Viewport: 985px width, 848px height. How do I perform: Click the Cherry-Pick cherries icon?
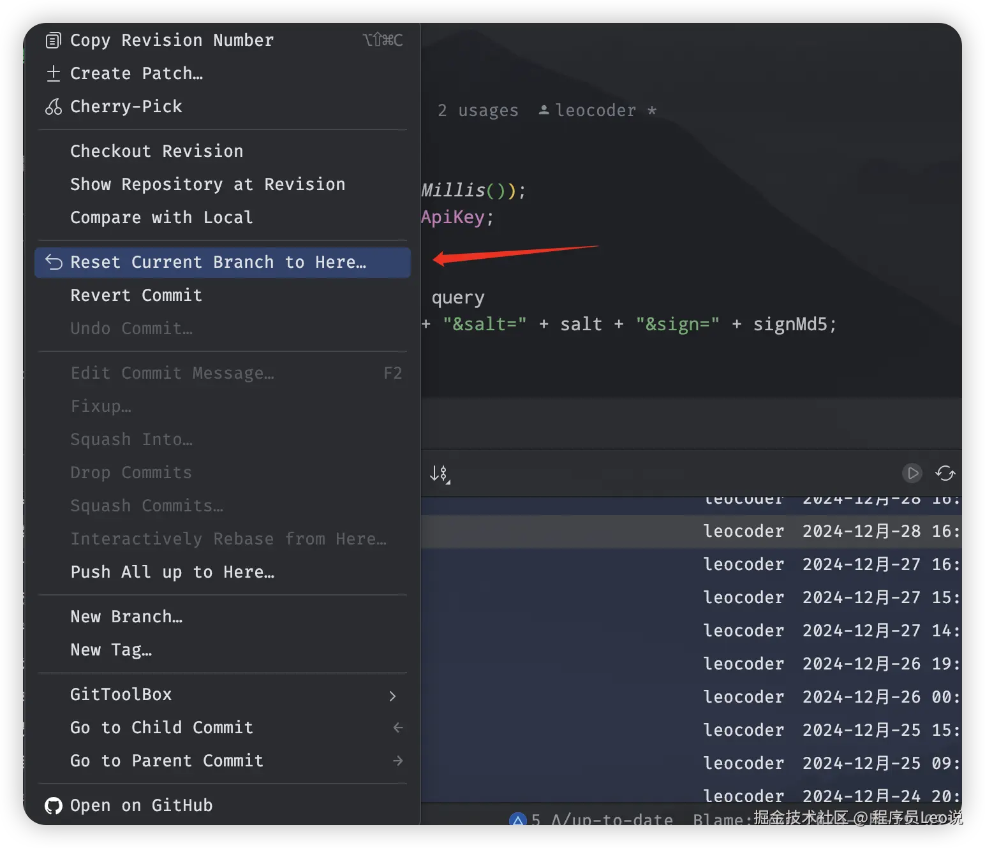pos(54,106)
